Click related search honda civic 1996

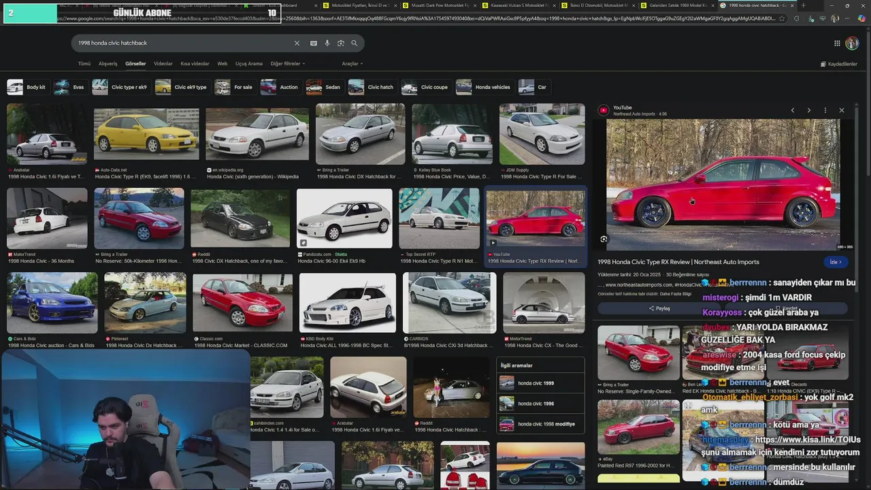click(540, 404)
